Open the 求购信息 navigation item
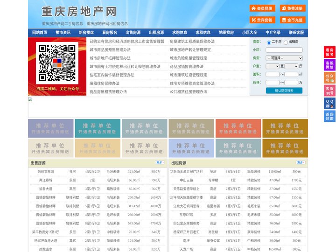The image size is (336, 252). pos(180,33)
